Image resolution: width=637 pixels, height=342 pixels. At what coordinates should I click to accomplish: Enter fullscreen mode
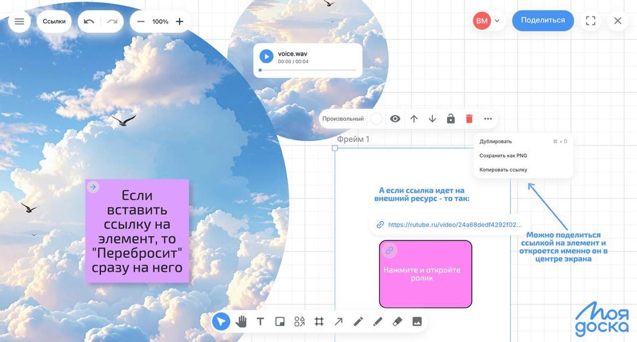click(x=591, y=21)
